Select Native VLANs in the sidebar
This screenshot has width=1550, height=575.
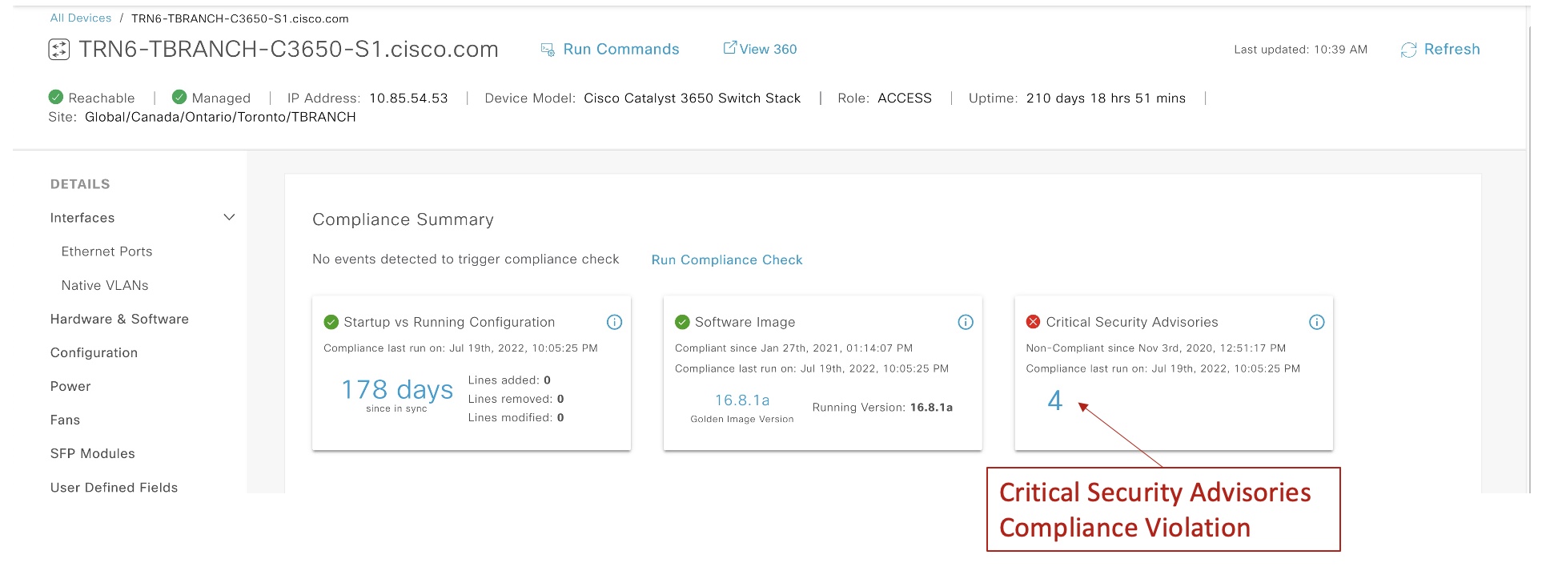(x=105, y=285)
